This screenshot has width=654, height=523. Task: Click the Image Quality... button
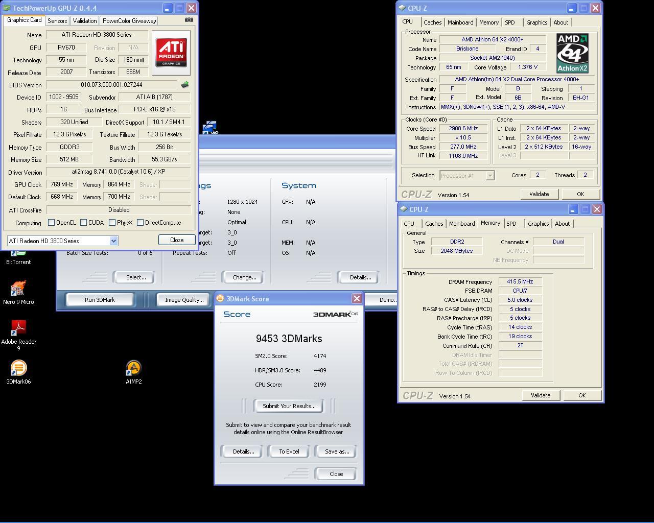coord(184,299)
